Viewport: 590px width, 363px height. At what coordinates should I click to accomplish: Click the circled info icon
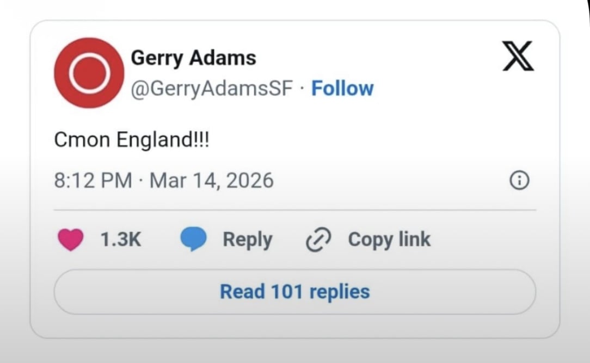(519, 180)
